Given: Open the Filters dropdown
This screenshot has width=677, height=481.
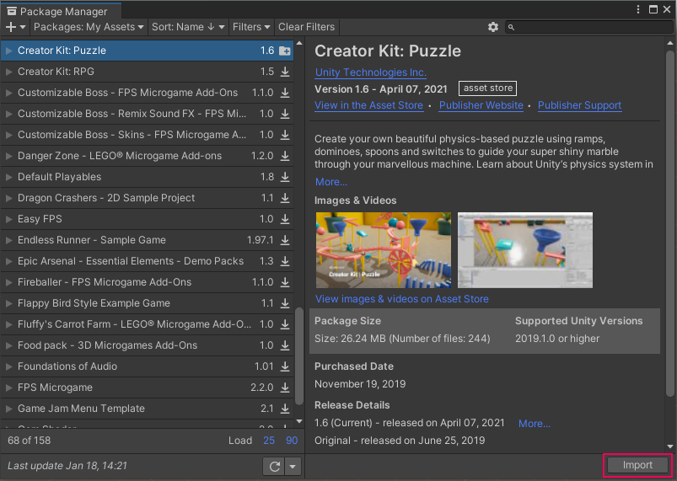Looking at the screenshot, I should click(251, 27).
